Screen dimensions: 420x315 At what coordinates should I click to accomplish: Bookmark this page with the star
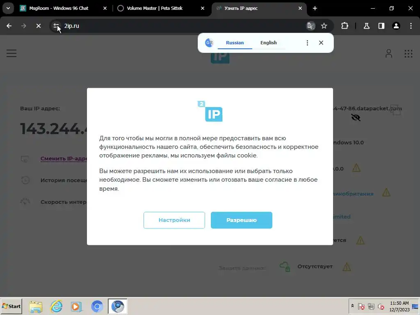pyautogui.click(x=324, y=26)
